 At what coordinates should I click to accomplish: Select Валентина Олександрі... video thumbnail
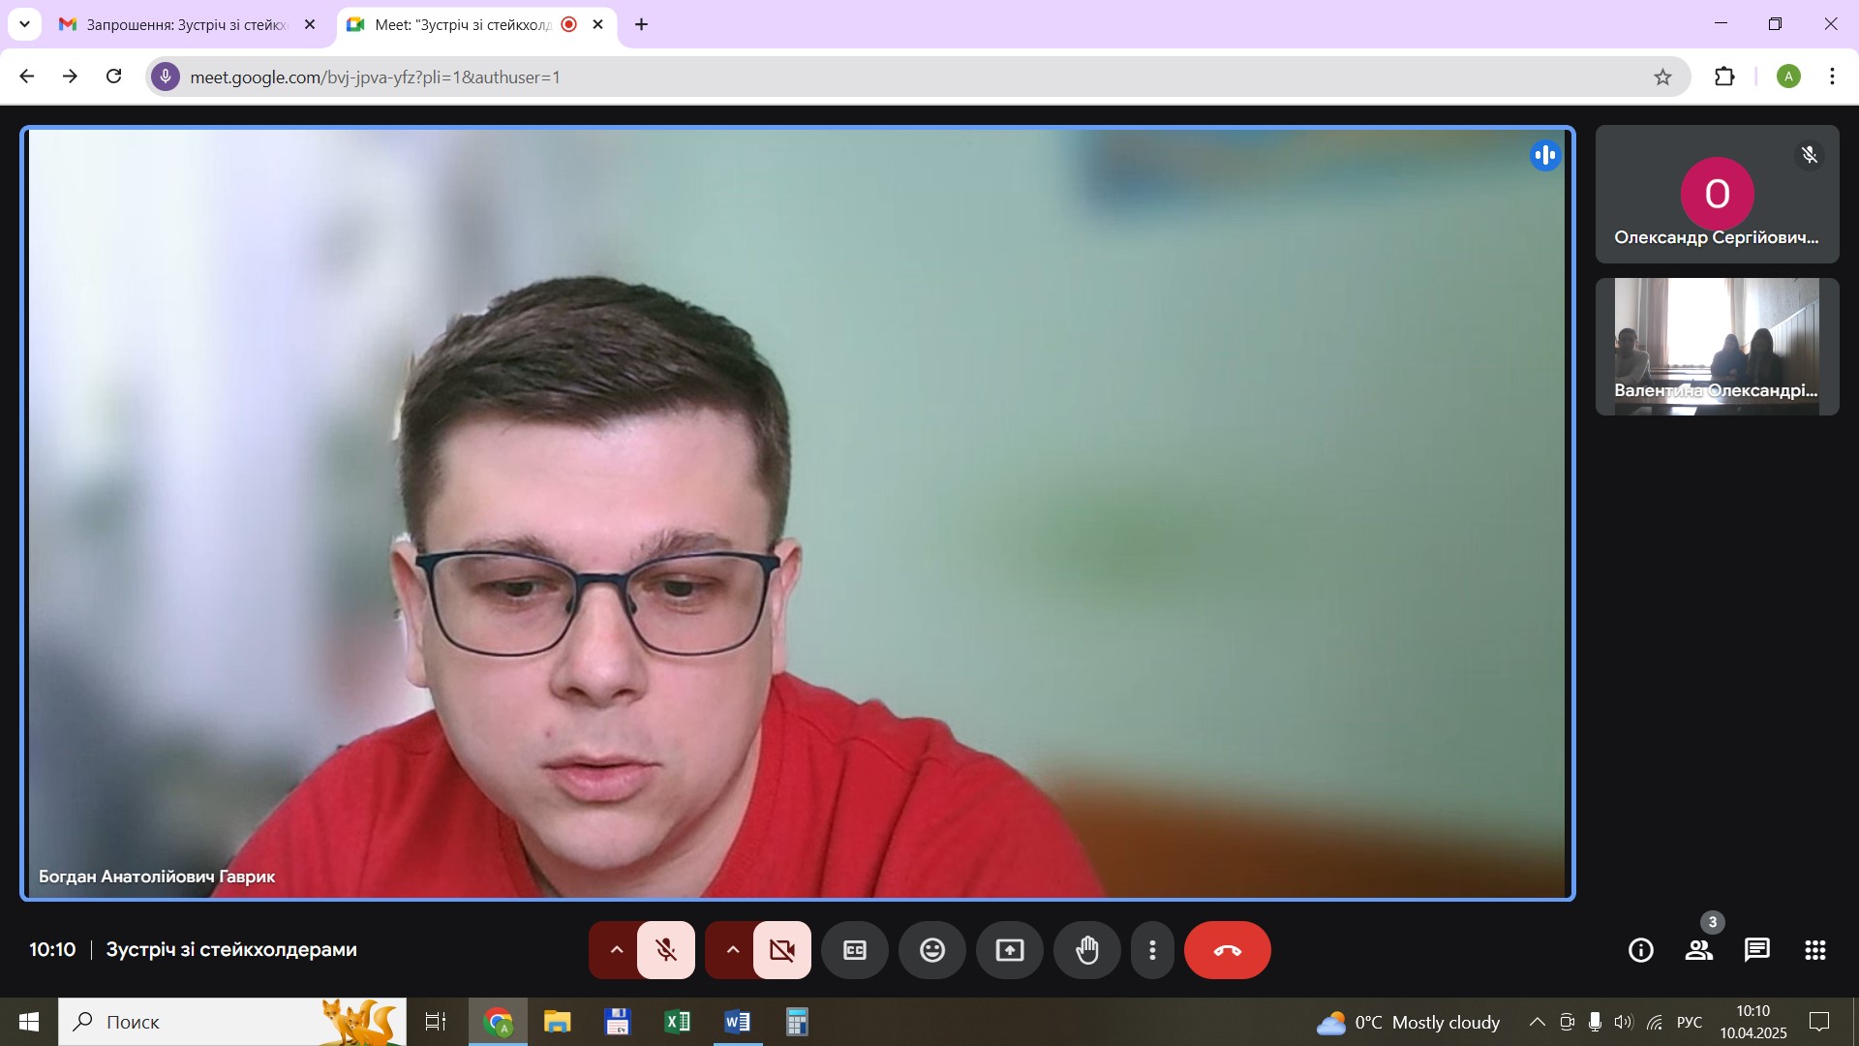[x=1718, y=347]
